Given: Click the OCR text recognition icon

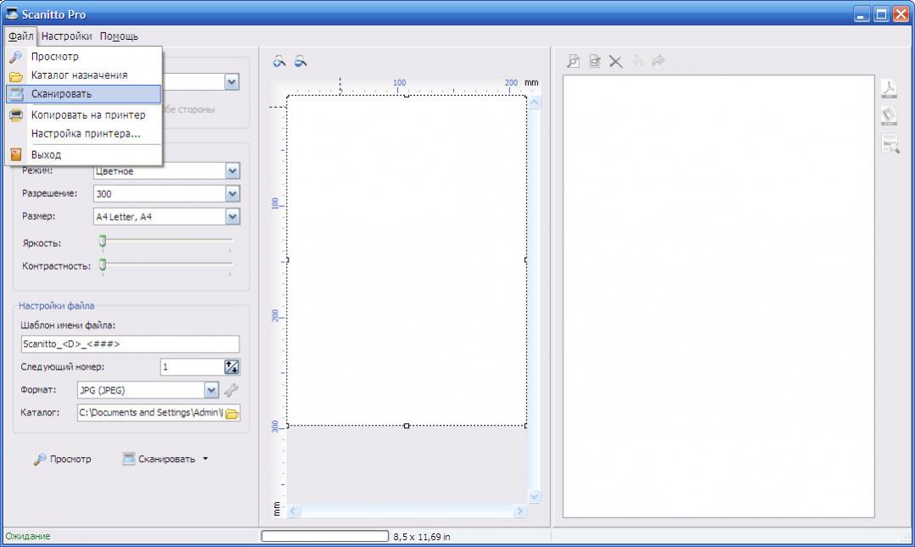Looking at the screenshot, I should click(x=890, y=143).
